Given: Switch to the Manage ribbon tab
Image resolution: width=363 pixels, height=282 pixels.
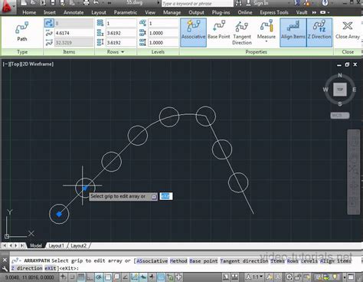Looking at the screenshot, I should (x=172, y=12).
